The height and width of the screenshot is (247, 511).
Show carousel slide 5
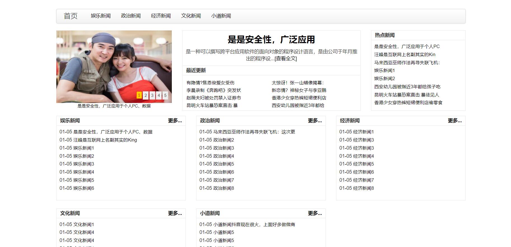tap(165, 95)
